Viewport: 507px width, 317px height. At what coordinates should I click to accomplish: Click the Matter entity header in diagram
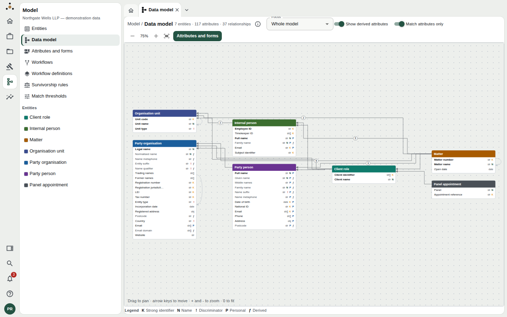[x=463, y=154]
